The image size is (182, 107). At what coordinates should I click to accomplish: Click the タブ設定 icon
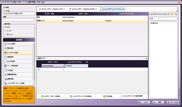click(5, 70)
